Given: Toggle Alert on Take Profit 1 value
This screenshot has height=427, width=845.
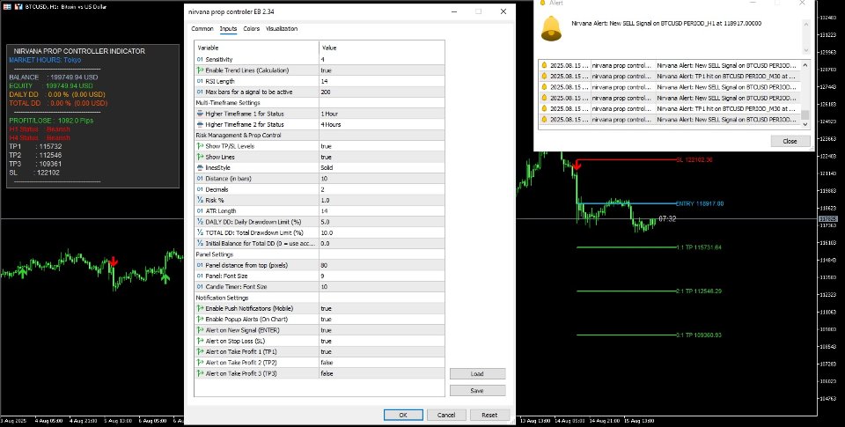Looking at the screenshot, I should coord(382,351).
